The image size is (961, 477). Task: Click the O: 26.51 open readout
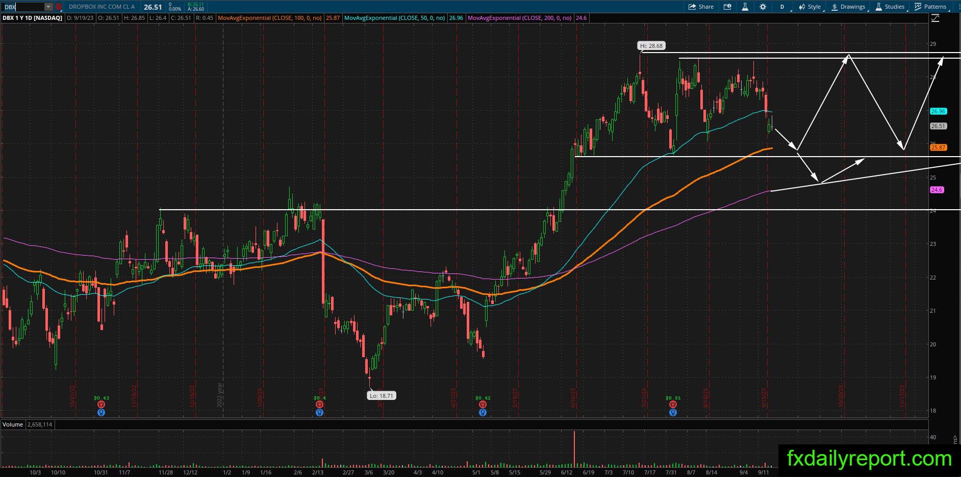click(109, 18)
